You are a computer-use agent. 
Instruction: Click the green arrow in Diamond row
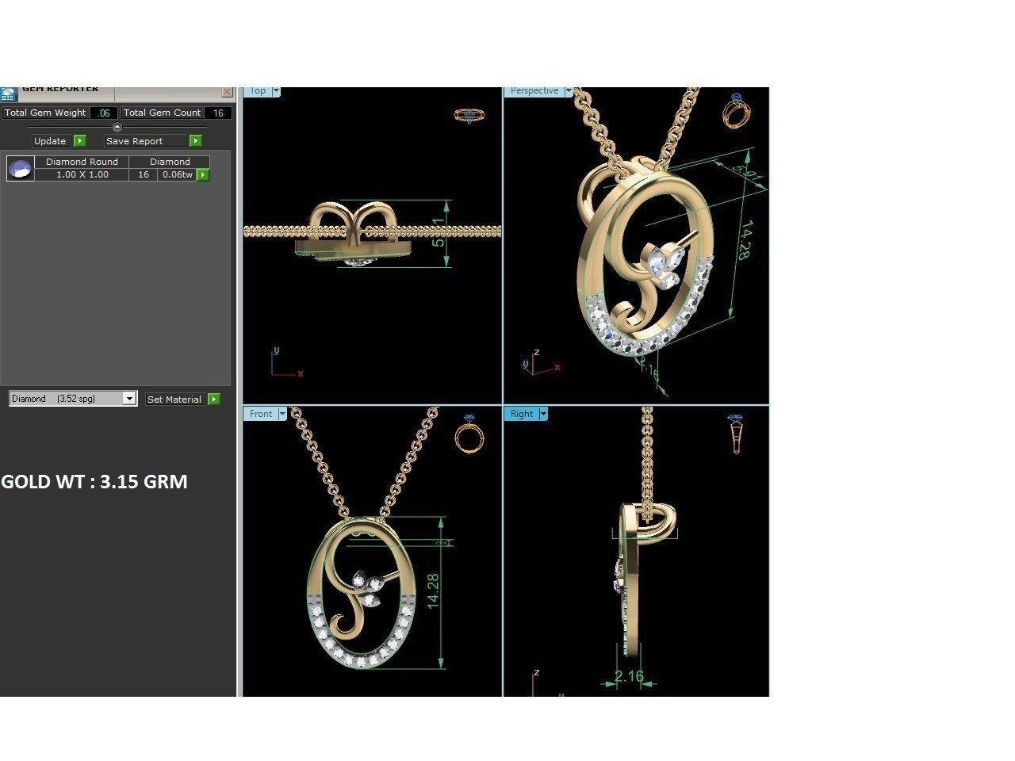click(203, 174)
